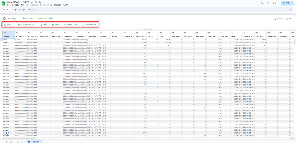Click the 更新オプション link
296x143 pixels.
pos(28,18)
